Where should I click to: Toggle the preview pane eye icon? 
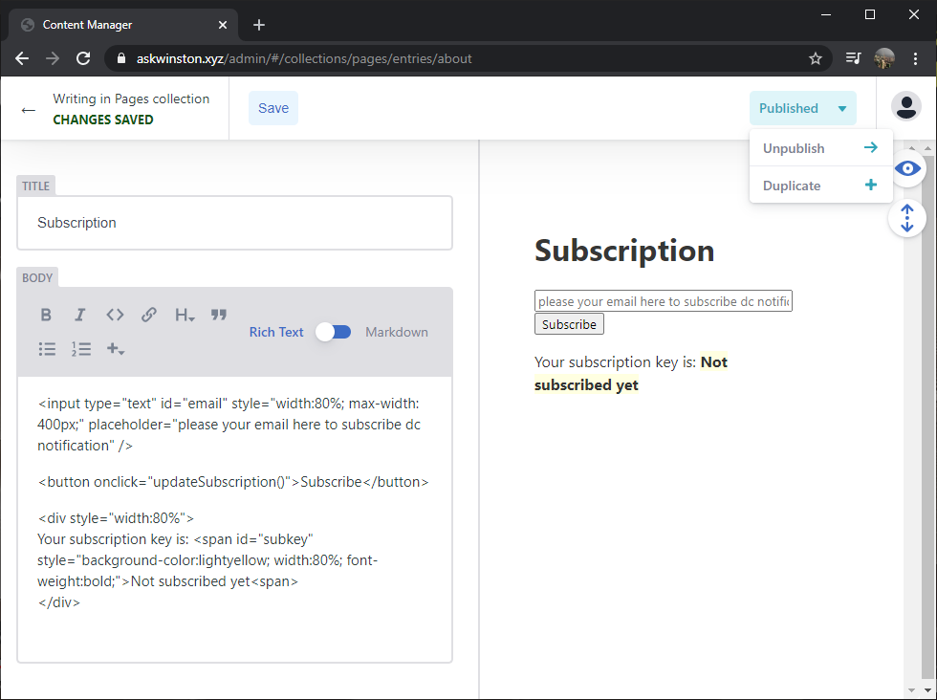tap(906, 168)
